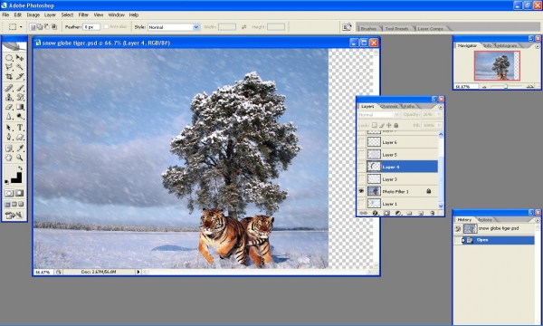Click Add layer style button in Layers panel
The width and height of the screenshot is (543, 326).
tap(375, 213)
